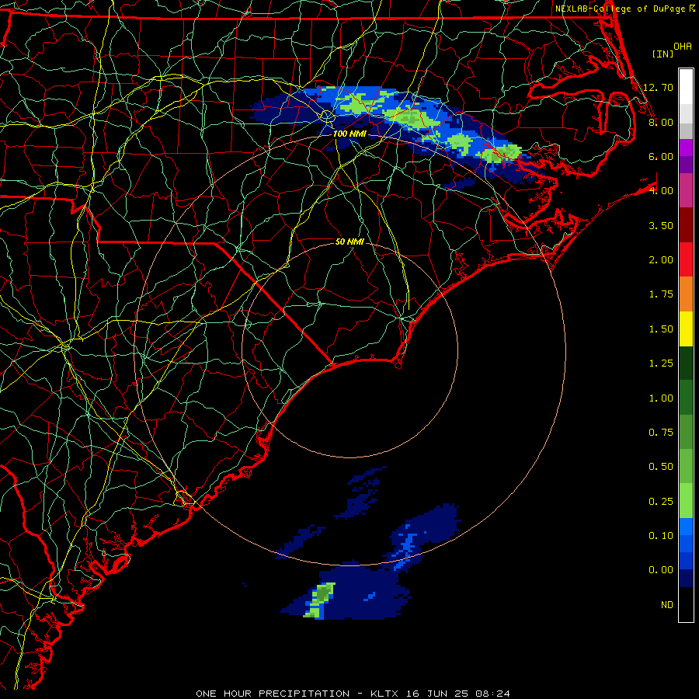Click the NEXLAB-College of DuPage credit

click(x=621, y=9)
